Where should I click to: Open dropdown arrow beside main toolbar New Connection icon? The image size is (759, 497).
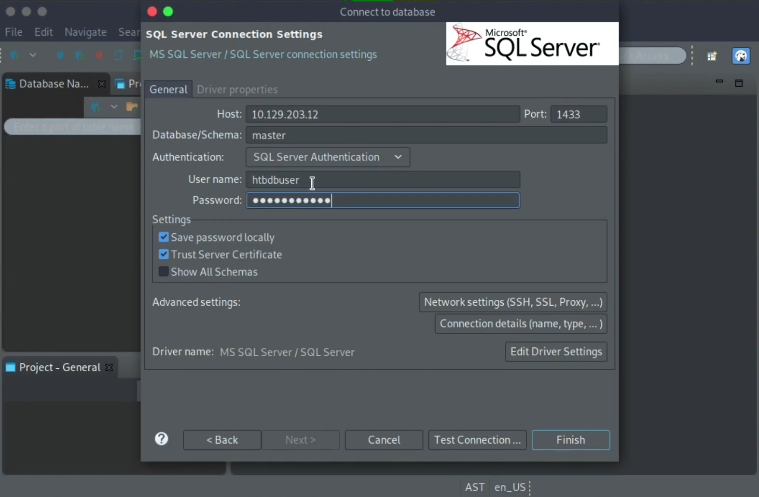coord(33,55)
